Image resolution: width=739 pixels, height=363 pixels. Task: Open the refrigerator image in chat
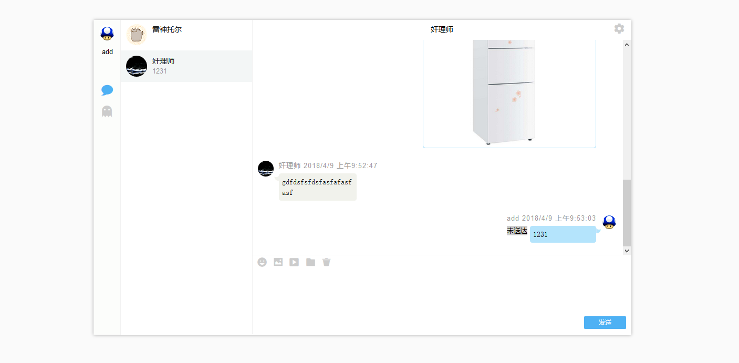(x=509, y=94)
